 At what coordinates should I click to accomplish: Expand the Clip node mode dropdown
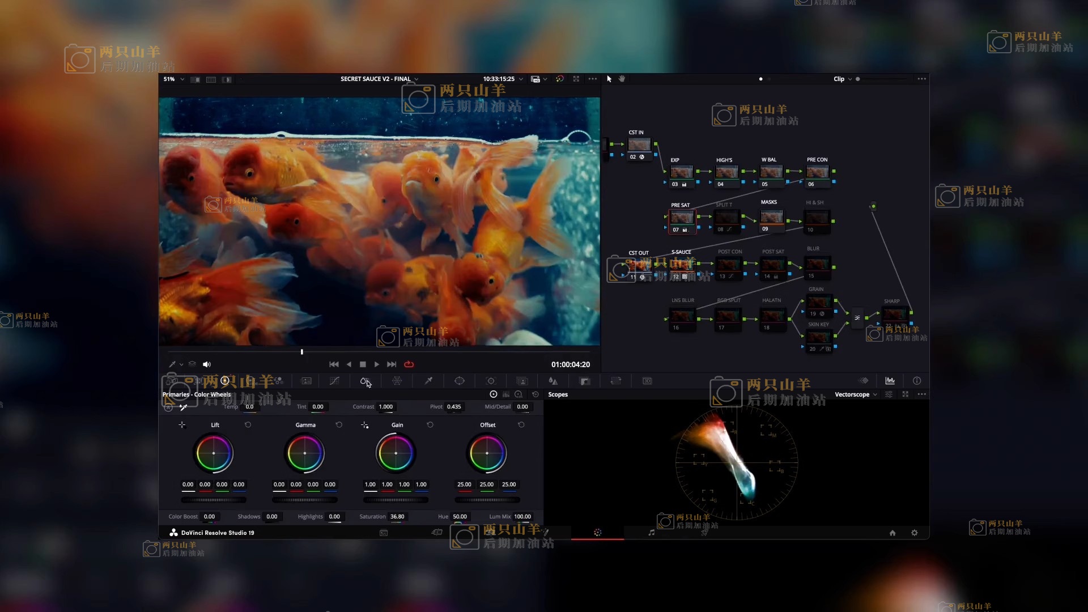click(842, 79)
